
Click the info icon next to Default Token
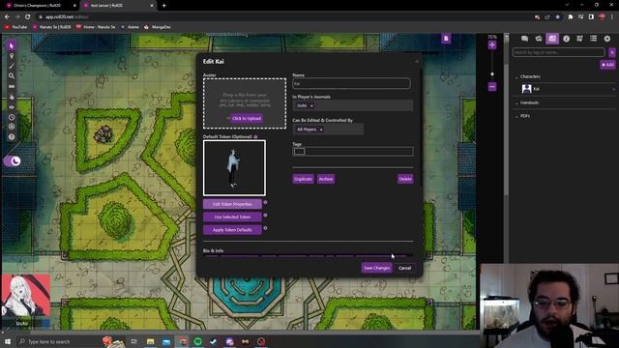pos(255,137)
